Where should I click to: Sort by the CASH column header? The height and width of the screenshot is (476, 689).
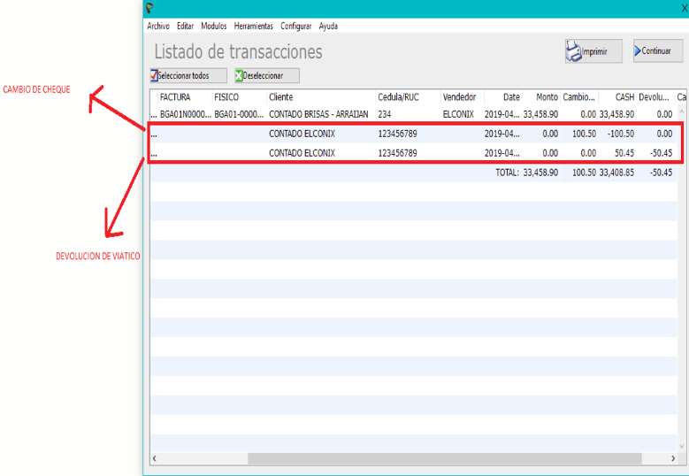pos(617,97)
